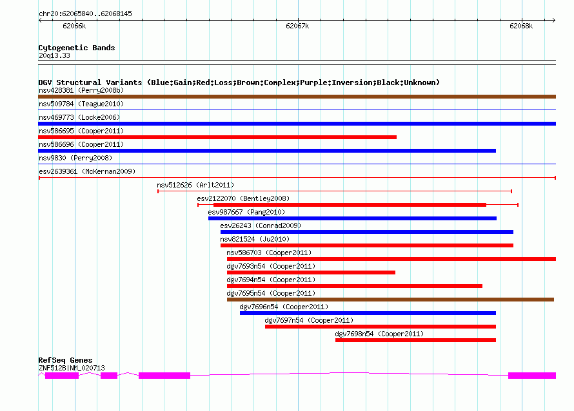574x411 pixels.
Task: Click the RefSeq Genes track title
Action: pos(65,360)
